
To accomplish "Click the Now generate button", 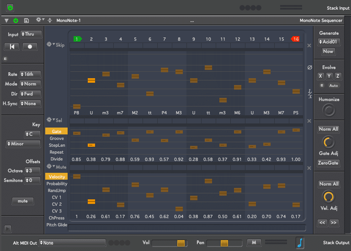I will pos(328,52).
